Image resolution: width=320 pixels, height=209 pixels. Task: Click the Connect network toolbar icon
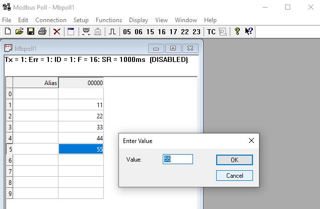pyautogui.click(x=86, y=32)
